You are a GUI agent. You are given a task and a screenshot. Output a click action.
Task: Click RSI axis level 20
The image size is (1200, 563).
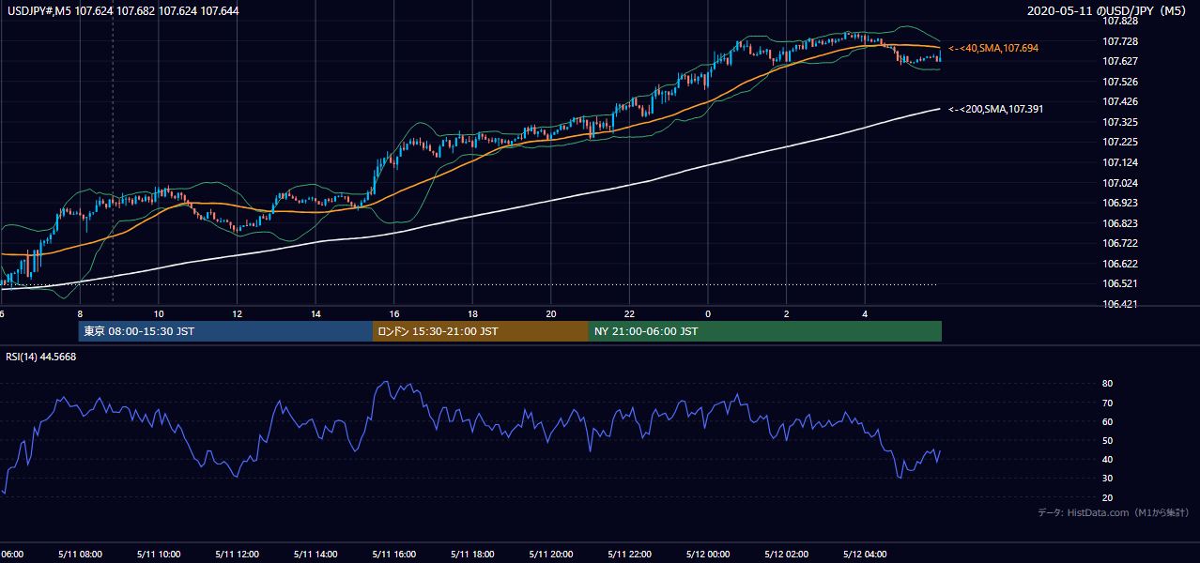point(1107,497)
